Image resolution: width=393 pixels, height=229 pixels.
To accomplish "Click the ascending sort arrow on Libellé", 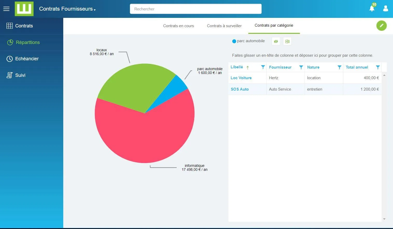I will (248, 68).
